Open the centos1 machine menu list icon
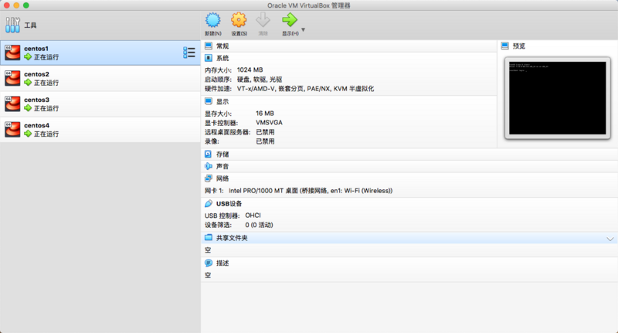The height and width of the screenshot is (333, 618). pos(189,53)
